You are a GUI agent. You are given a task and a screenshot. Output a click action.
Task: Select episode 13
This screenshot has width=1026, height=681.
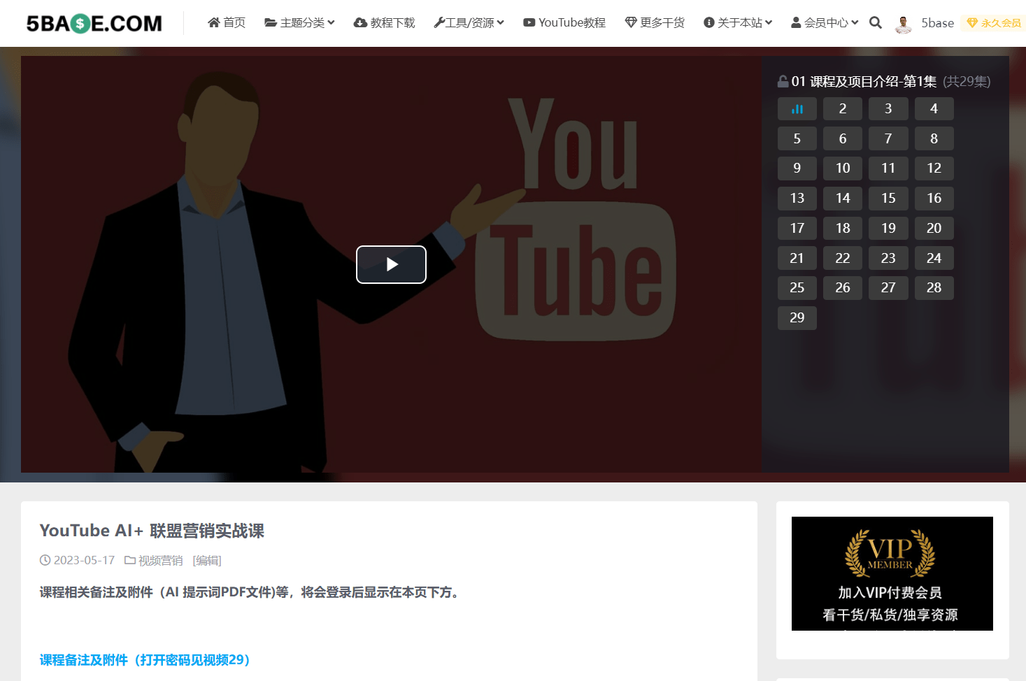797,199
